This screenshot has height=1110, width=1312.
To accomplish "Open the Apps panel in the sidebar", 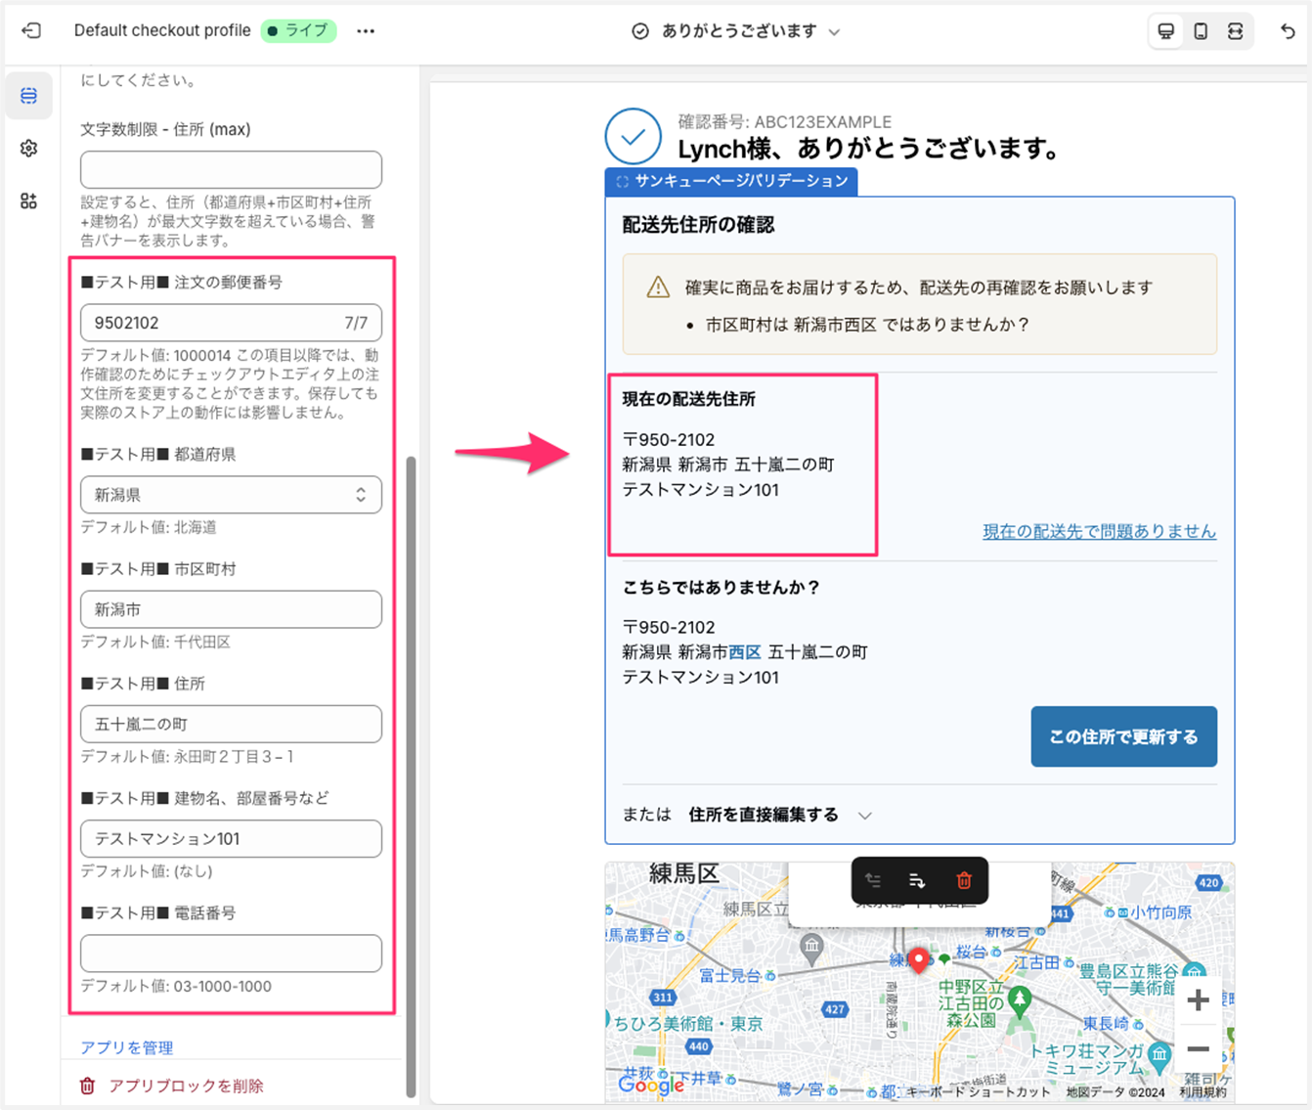I will [x=28, y=200].
